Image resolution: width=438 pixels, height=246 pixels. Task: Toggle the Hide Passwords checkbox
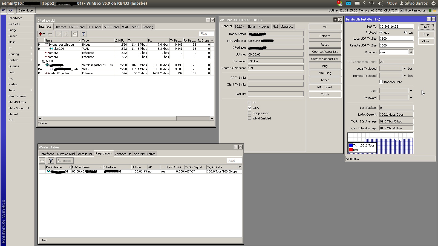pyautogui.click(x=402, y=10)
